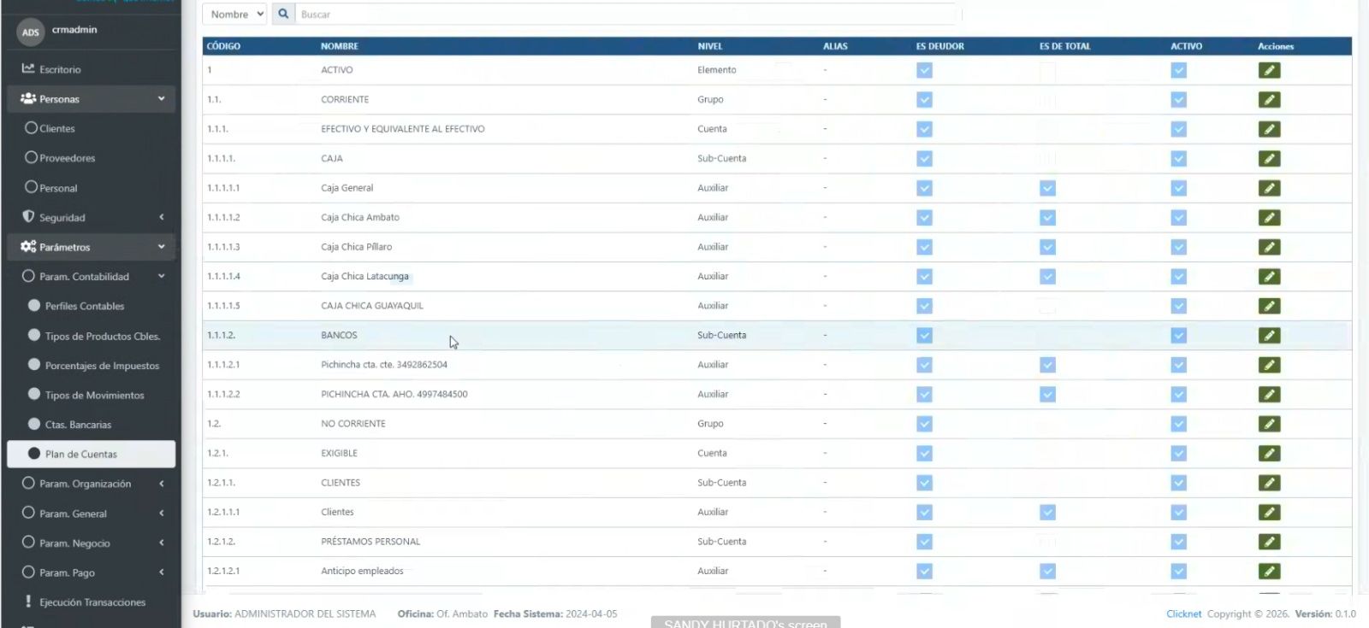Collapse the Parámetros menu chevron

161,247
